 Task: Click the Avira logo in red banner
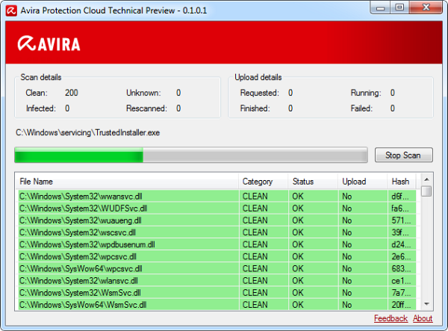(49, 44)
